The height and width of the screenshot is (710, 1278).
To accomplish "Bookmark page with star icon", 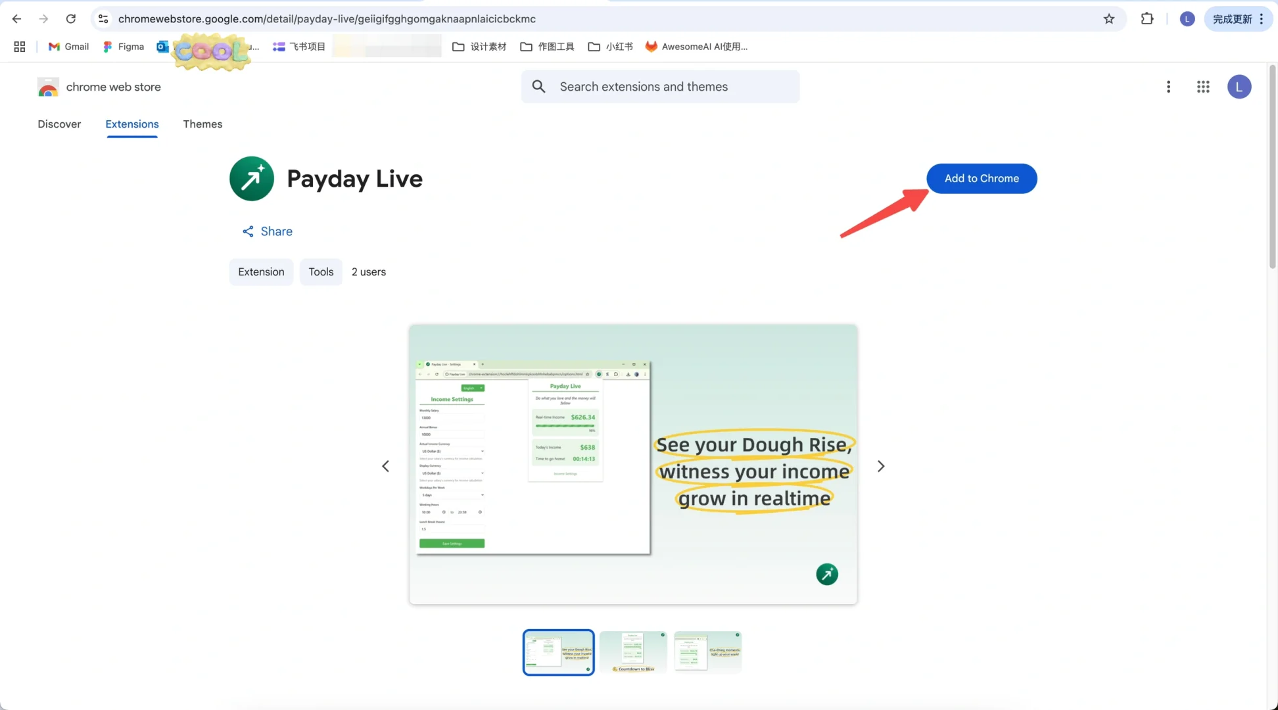I will 1109,19.
